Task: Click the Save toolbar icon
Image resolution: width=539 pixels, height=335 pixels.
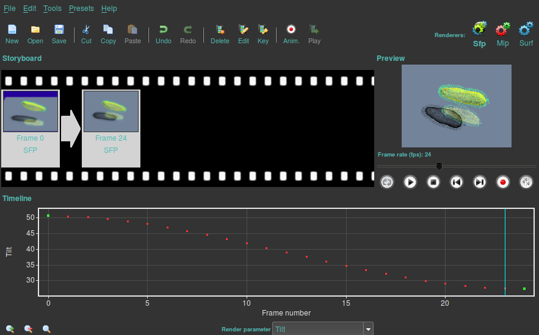Action: [x=59, y=33]
